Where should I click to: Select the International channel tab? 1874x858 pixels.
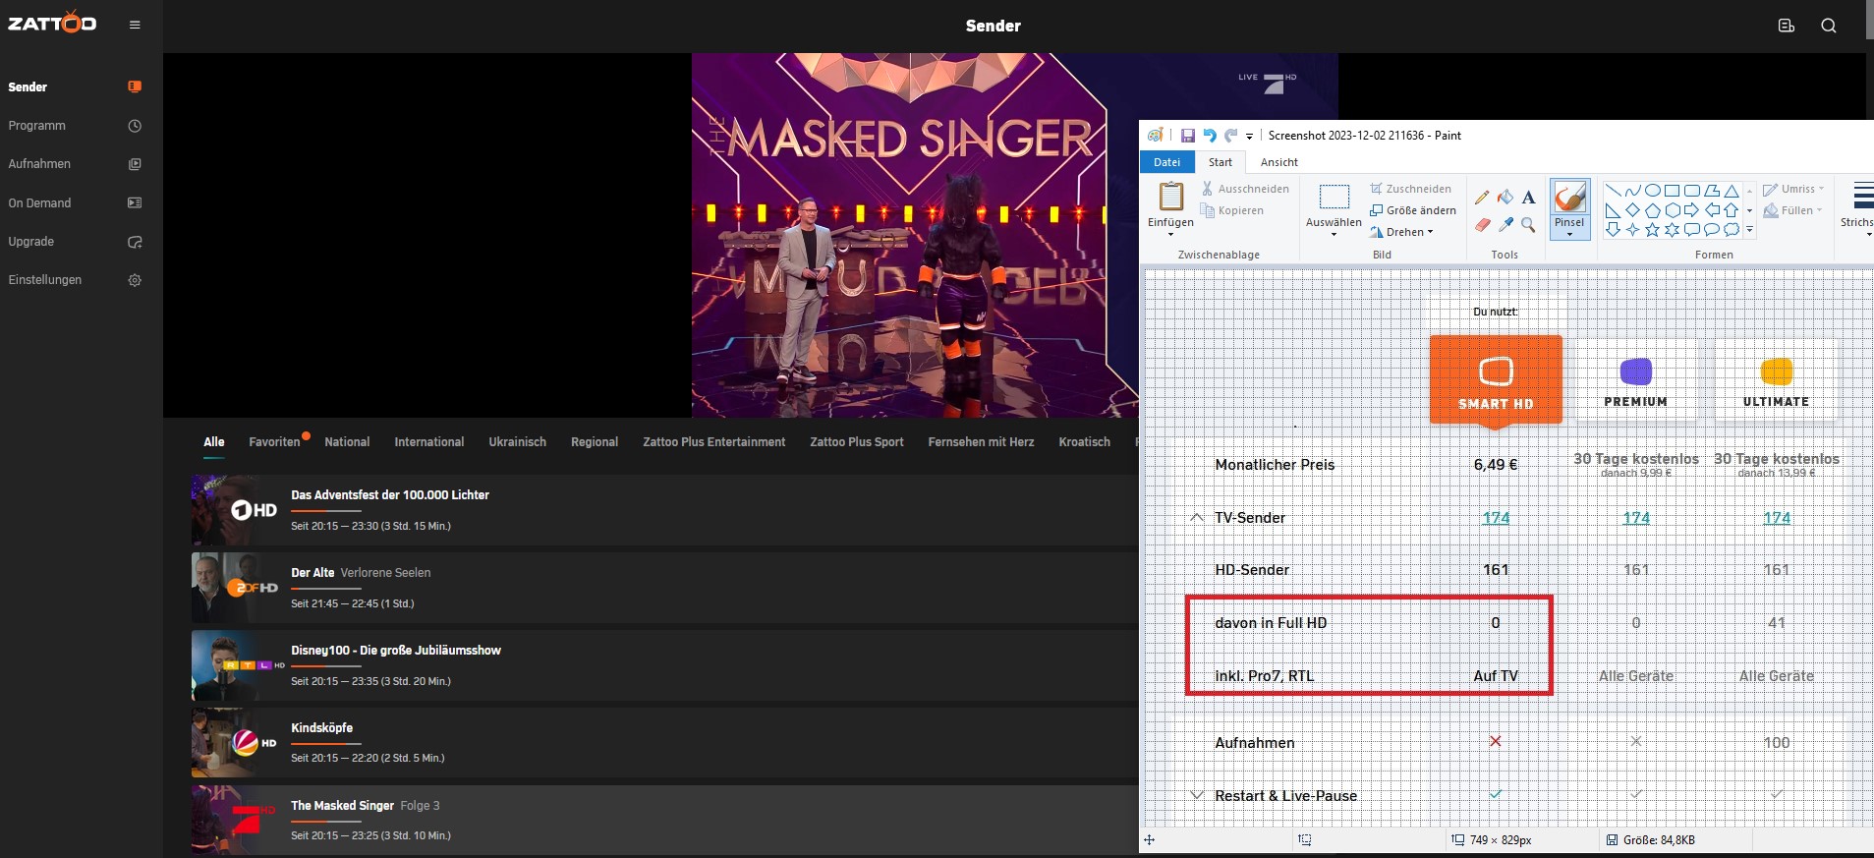429,442
